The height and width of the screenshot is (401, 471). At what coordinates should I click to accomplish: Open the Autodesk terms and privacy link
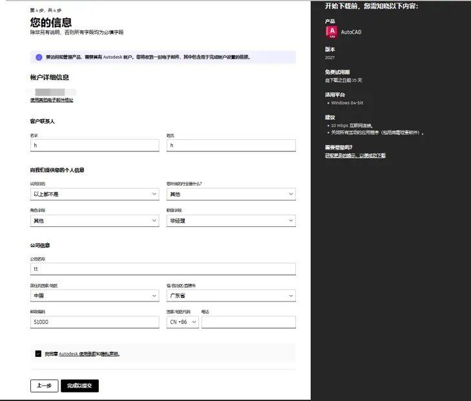click(x=89, y=354)
